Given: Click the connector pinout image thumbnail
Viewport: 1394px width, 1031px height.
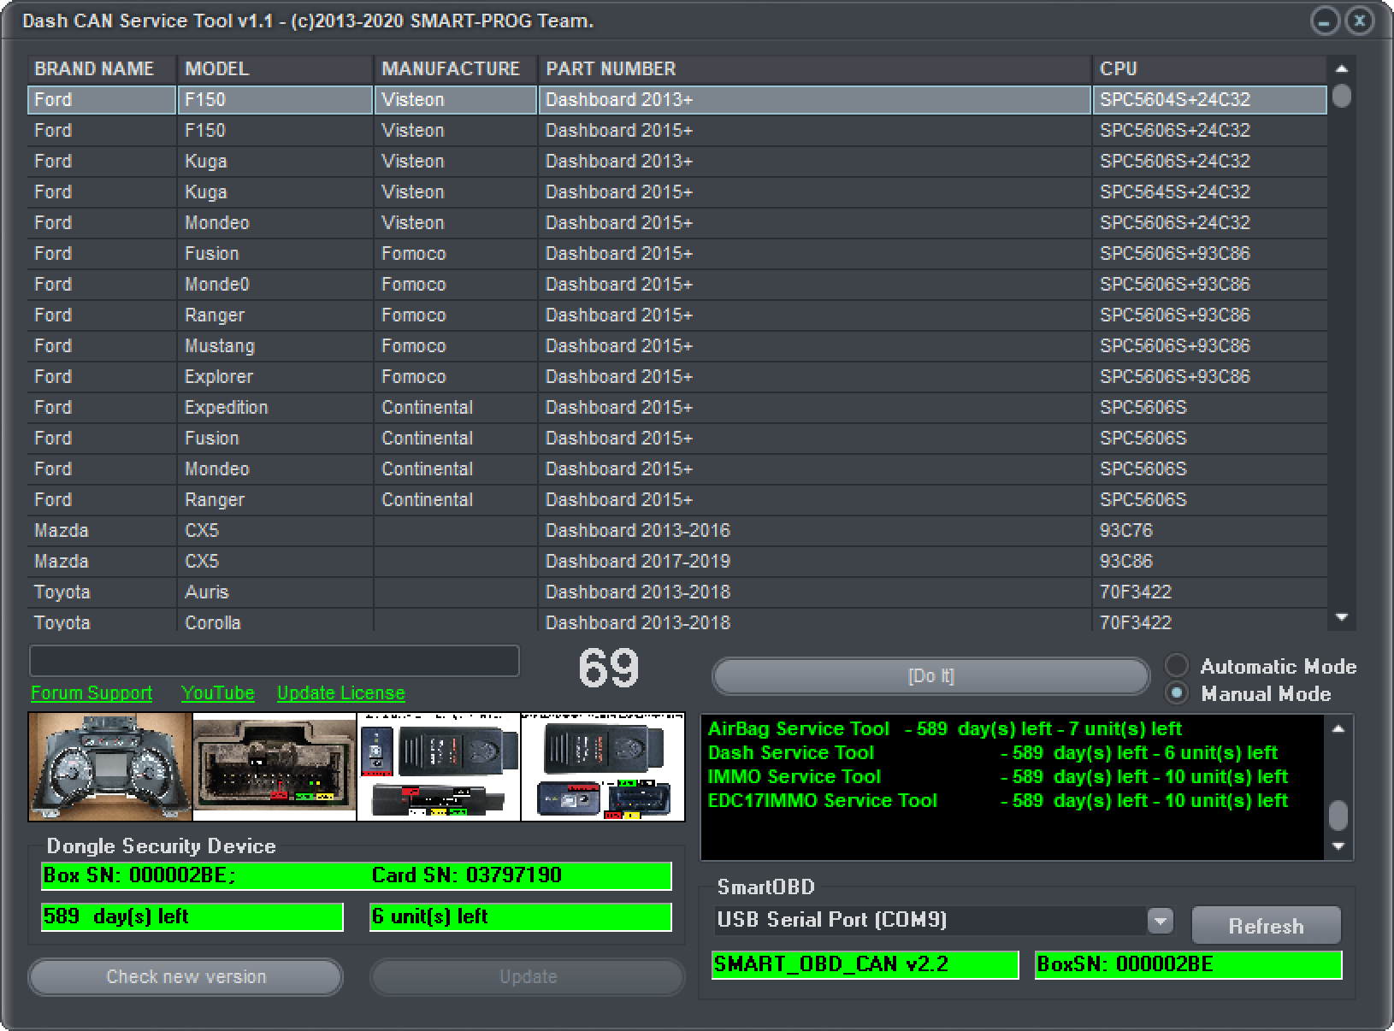Looking at the screenshot, I should click(274, 766).
